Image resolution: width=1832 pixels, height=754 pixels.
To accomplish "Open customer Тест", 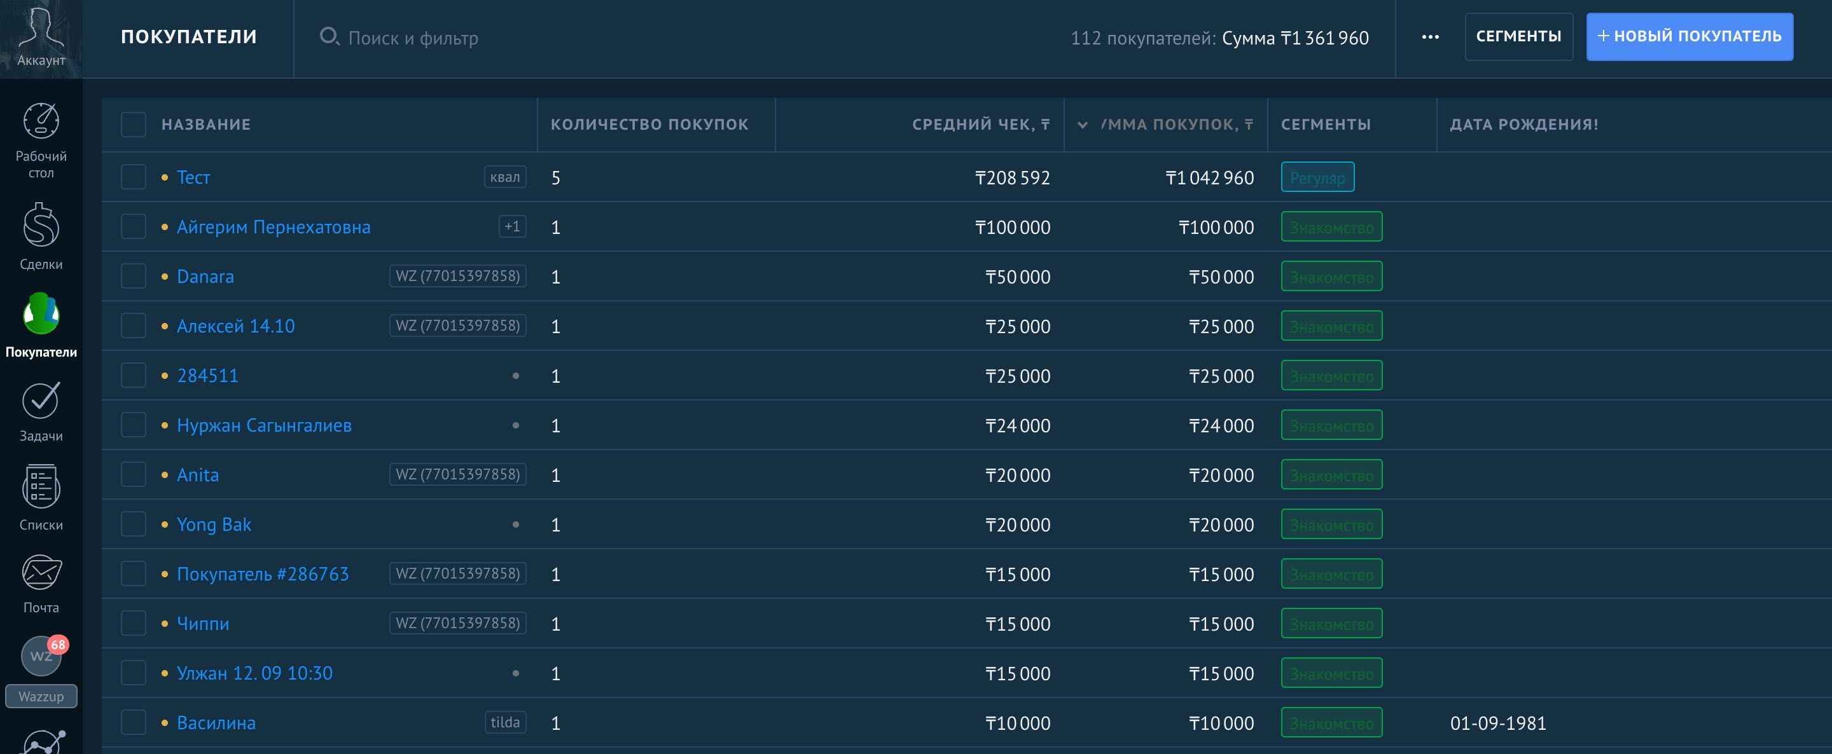I will tap(193, 177).
